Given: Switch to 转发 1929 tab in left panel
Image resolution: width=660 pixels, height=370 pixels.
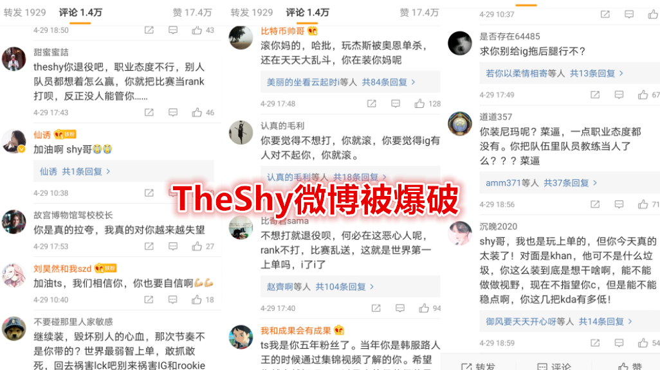Looking at the screenshot, I should [x=25, y=13].
